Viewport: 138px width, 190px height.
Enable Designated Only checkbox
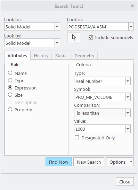[77, 138]
